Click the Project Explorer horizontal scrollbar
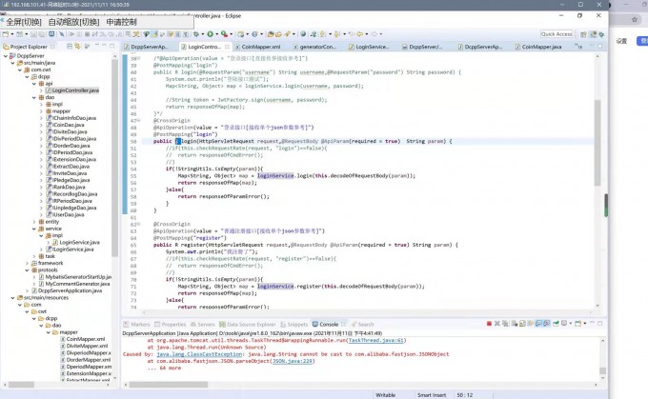Viewport: 648px width, 399px height. [59, 385]
